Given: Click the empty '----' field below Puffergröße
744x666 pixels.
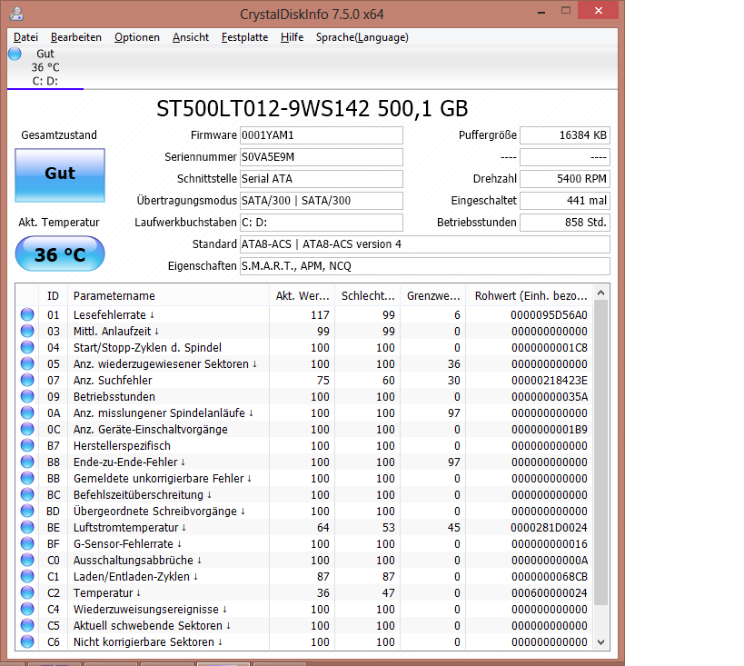Looking at the screenshot, I should click(565, 157).
